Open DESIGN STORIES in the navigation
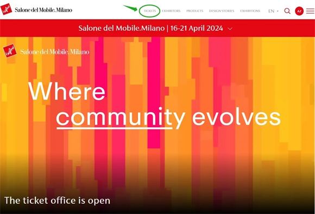The width and height of the screenshot is (315, 214). [x=222, y=11]
